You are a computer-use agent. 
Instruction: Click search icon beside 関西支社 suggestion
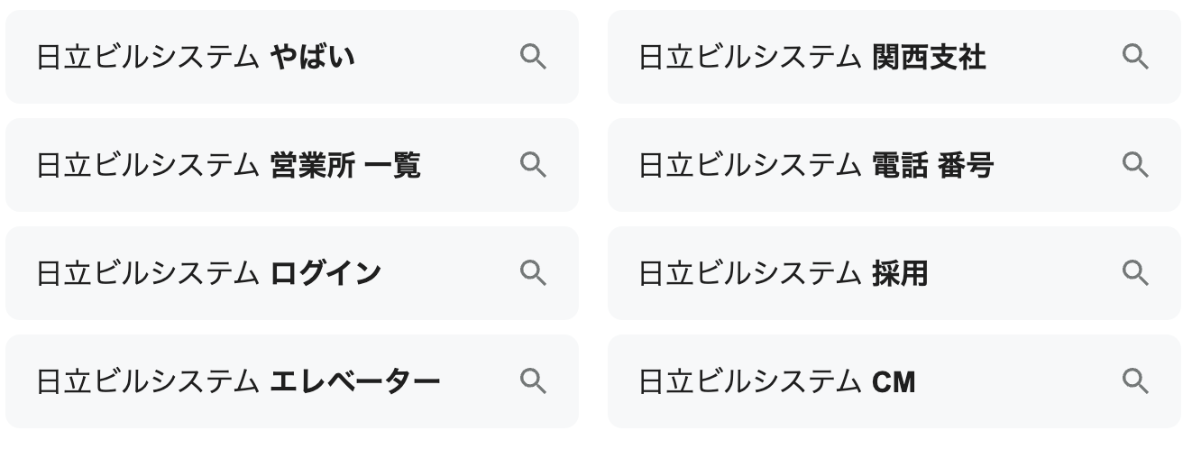click(1135, 57)
